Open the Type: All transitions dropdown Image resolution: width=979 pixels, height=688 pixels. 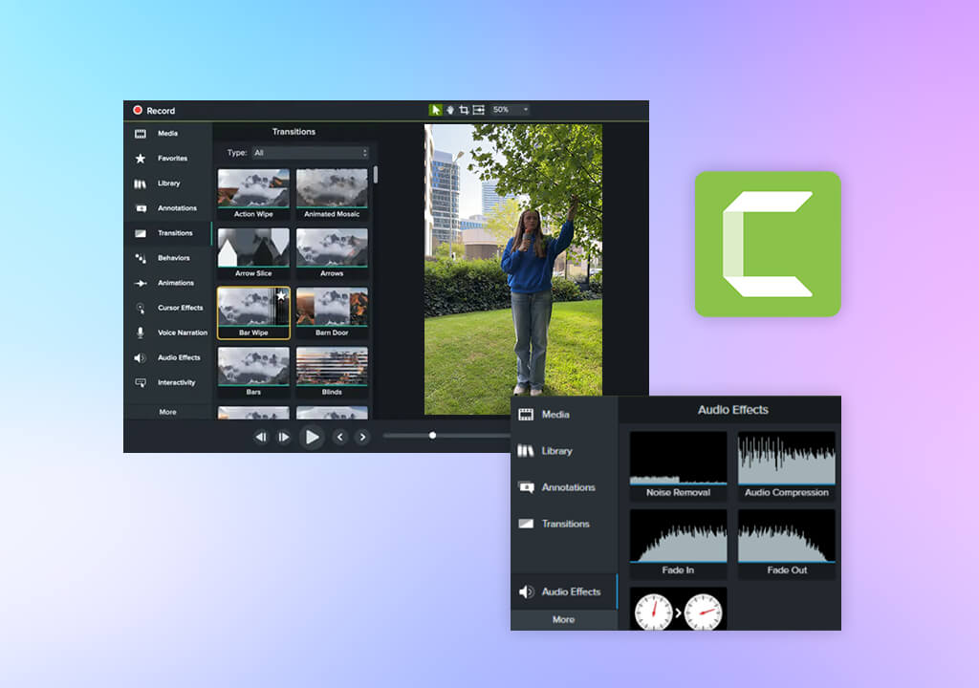tap(311, 153)
